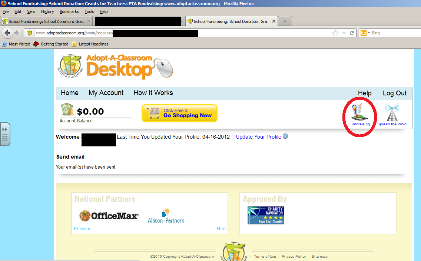Image resolution: width=421 pixels, height=261 pixels.
Task: Open the Getting Started bookmark
Action: coord(51,44)
